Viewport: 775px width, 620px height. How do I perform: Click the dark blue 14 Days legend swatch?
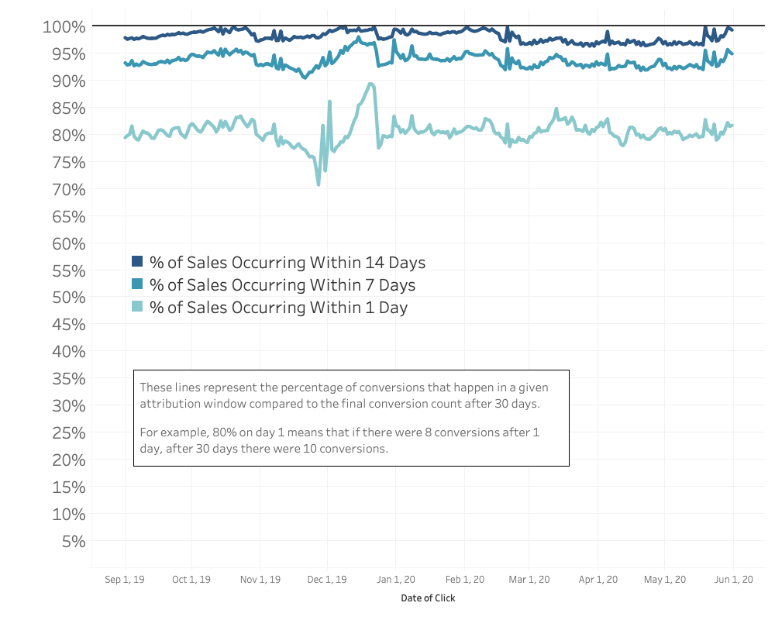pyautogui.click(x=137, y=262)
